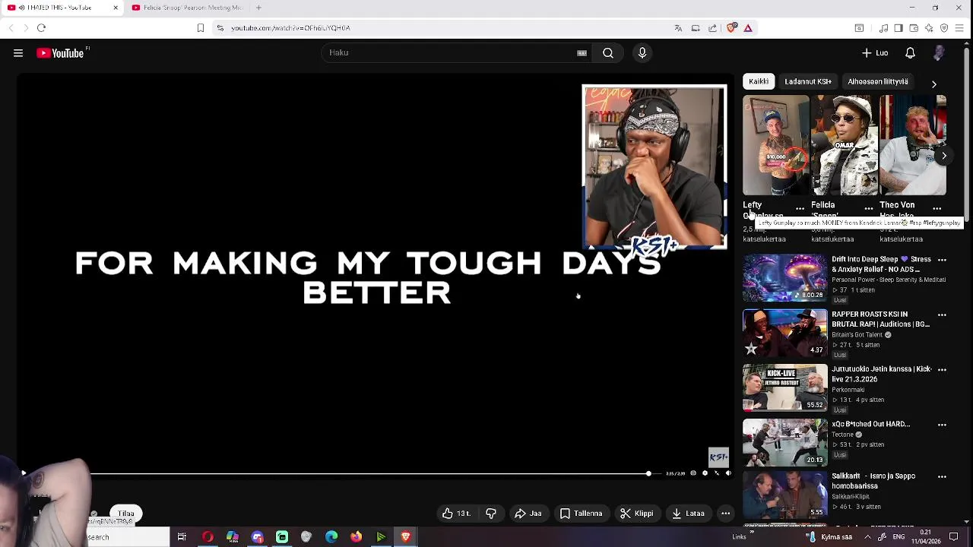Save the video with Tallenna
Image resolution: width=973 pixels, height=547 pixels.
(x=581, y=514)
